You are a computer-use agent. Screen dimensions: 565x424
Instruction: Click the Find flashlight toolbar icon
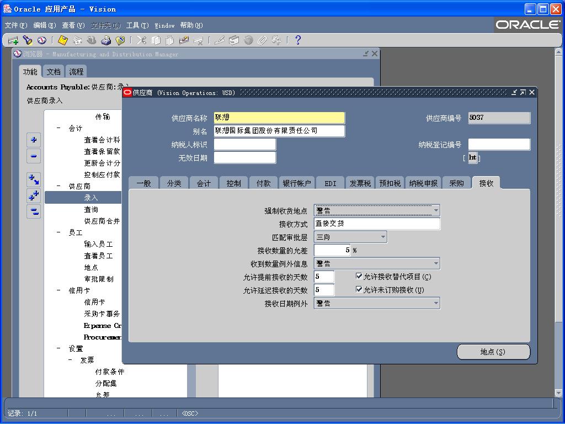coord(28,40)
